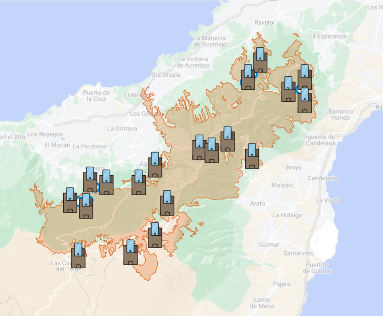The width and height of the screenshot is (383, 316).
Task: Click marker nearest Las Cañadas del Teide
Action: pos(78,256)
